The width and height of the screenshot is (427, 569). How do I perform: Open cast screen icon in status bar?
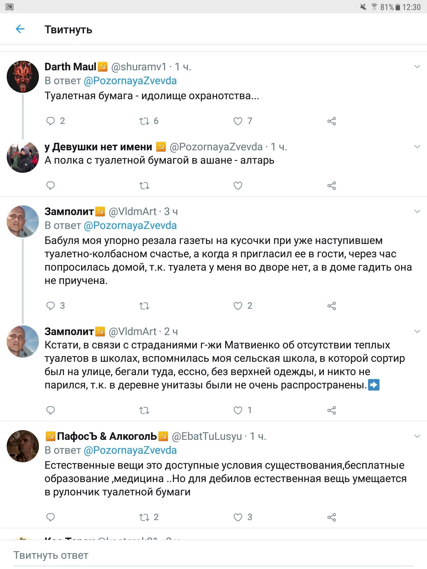(x=9, y=7)
